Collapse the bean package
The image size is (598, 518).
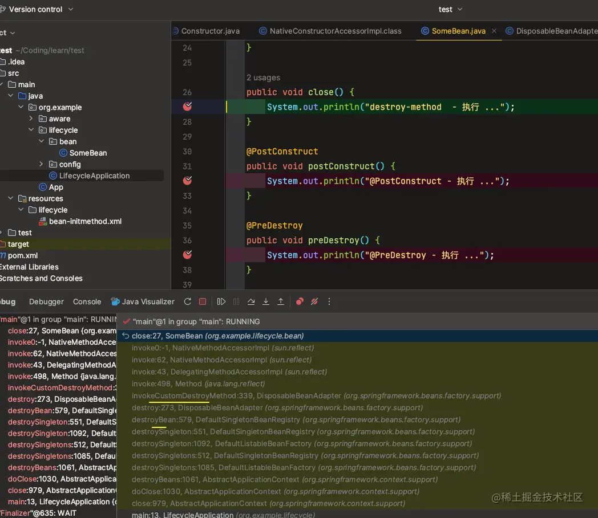pos(42,141)
